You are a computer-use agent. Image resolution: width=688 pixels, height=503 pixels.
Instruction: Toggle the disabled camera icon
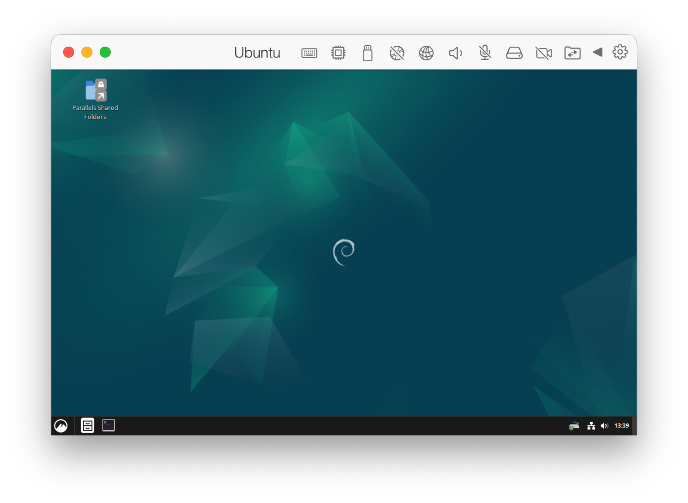click(543, 54)
